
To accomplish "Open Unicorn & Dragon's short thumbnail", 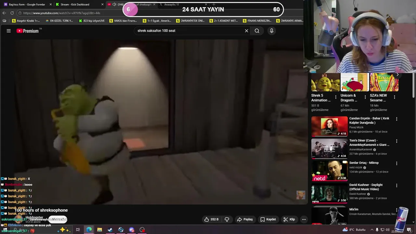I will pyautogui.click(x=355, y=82).
